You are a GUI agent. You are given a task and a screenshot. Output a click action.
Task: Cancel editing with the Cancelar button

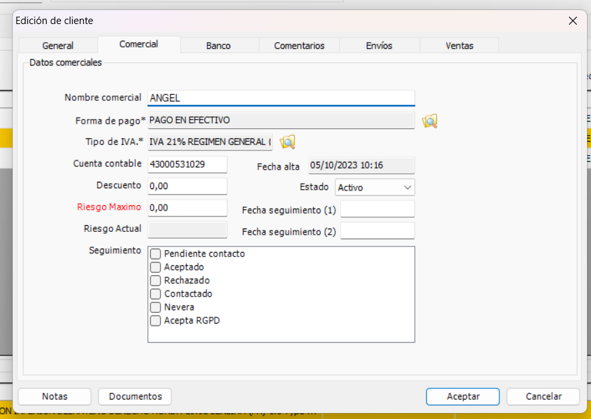543,396
